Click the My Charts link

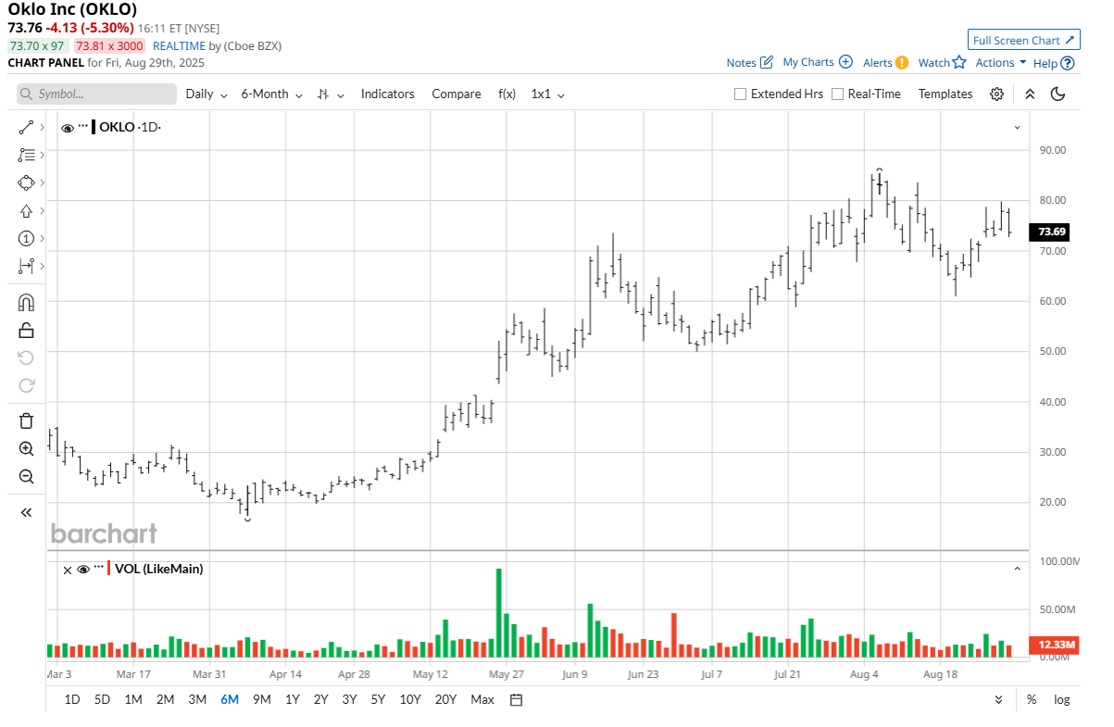point(808,62)
